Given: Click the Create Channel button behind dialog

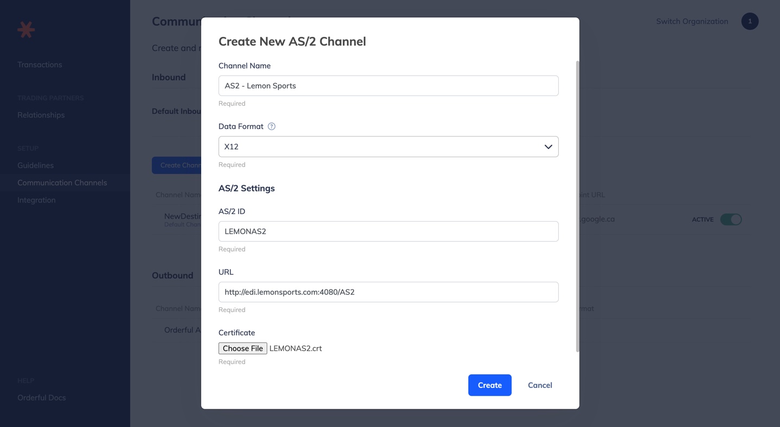Looking at the screenshot, I should (177, 165).
